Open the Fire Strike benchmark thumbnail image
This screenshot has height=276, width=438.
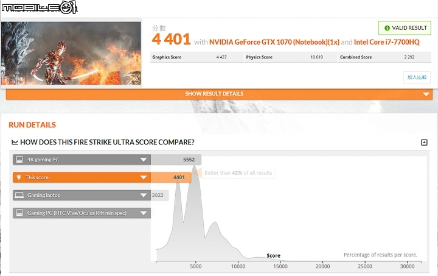pyautogui.click(x=71, y=53)
